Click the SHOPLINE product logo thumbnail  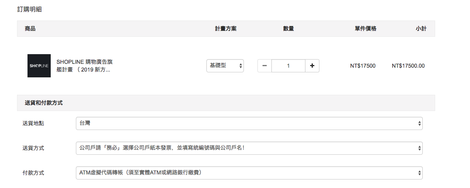(x=39, y=66)
